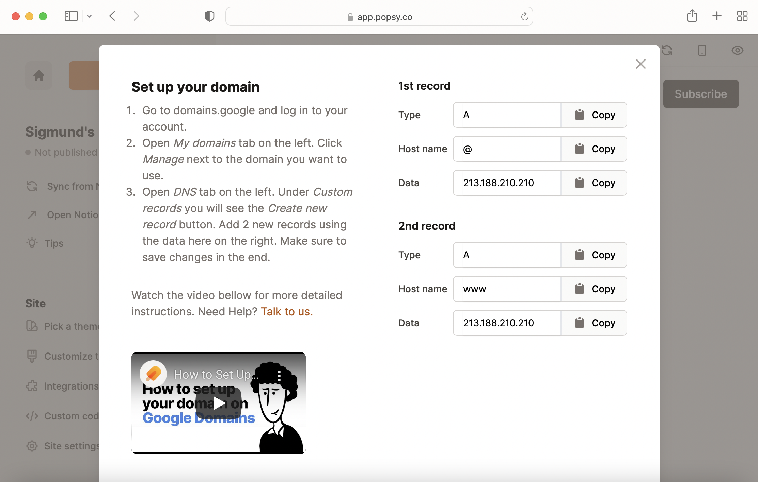Click the 1st record Data field
This screenshot has width=758, height=482.
click(x=507, y=183)
